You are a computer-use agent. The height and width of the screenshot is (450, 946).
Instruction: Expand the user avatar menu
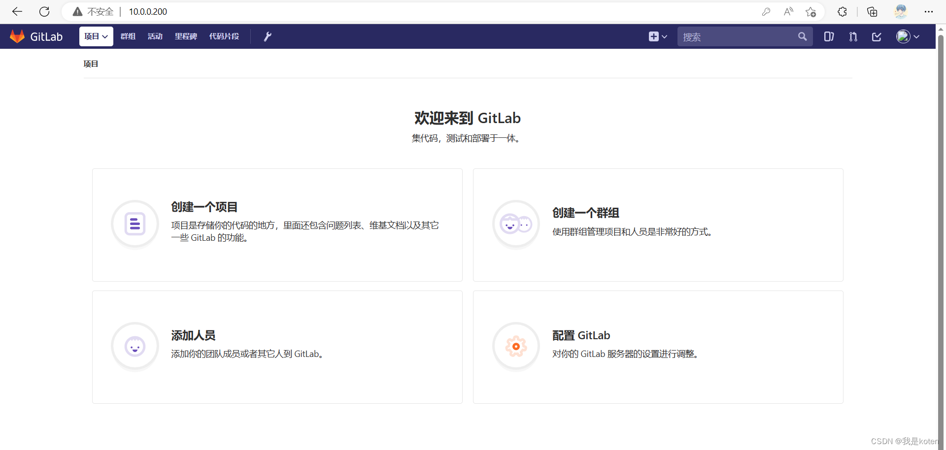[908, 36]
